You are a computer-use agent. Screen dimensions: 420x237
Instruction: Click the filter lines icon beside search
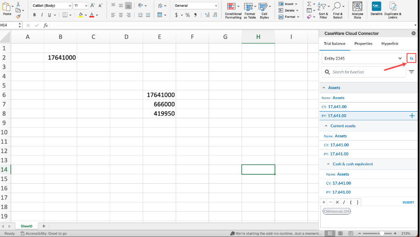pyautogui.click(x=411, y=72)
